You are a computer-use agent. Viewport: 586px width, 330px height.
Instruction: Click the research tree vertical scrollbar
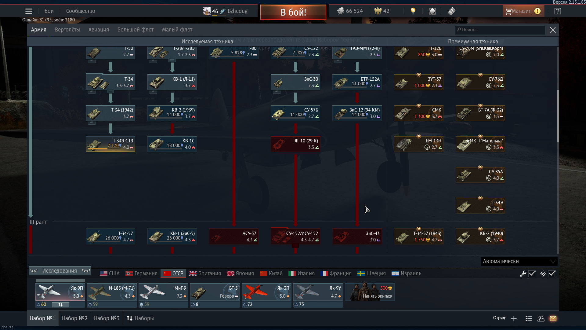click(x=558, y=116)
